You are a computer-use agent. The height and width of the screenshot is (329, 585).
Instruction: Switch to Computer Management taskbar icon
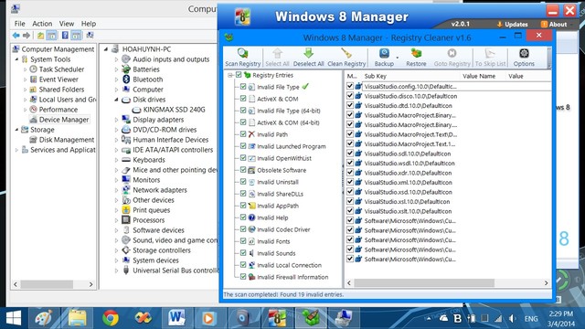click(x=344, y=318)
